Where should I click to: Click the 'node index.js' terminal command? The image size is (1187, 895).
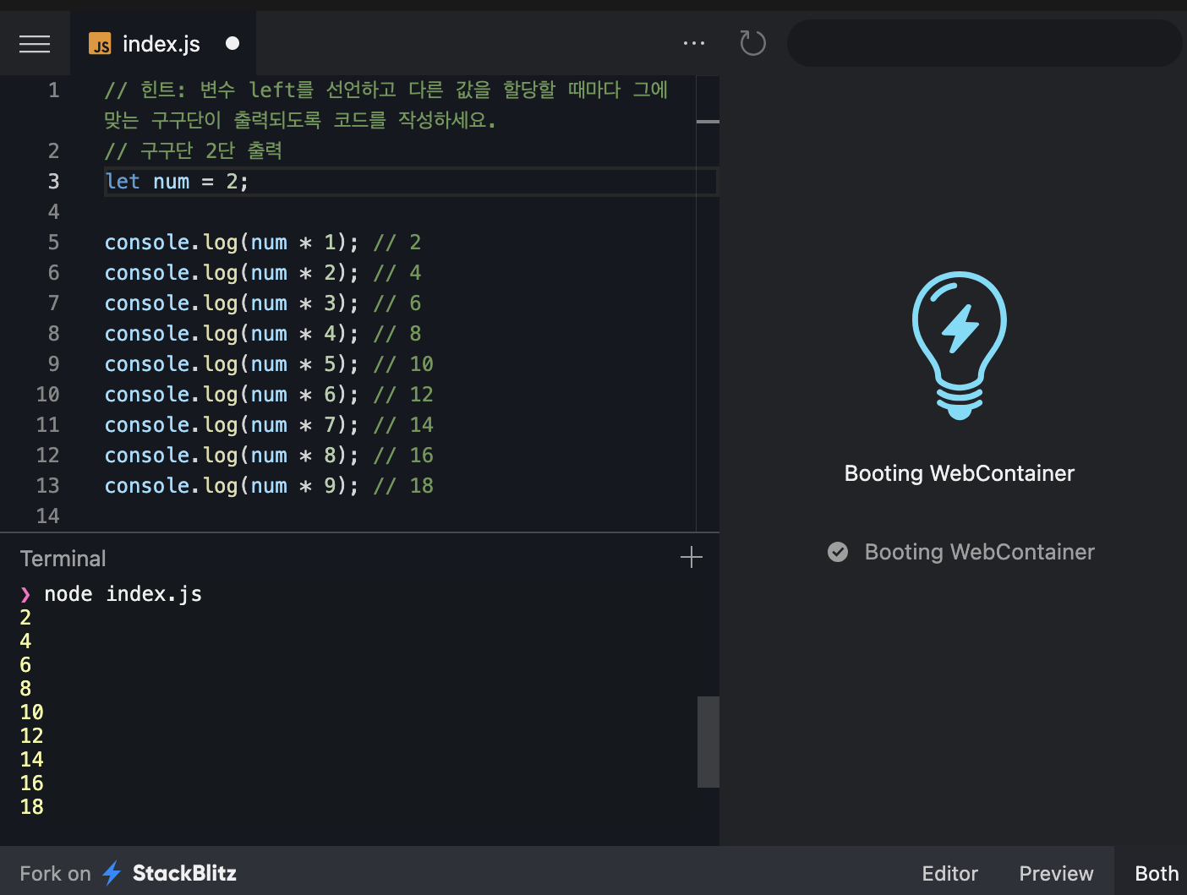[123, 594]
